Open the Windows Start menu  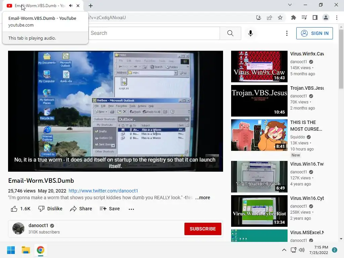pos(11,250)
